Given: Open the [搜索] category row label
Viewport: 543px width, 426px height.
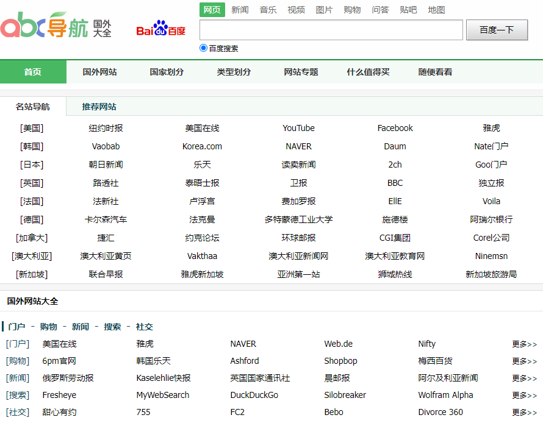Looking at the screenshot, I should point(18,395).
